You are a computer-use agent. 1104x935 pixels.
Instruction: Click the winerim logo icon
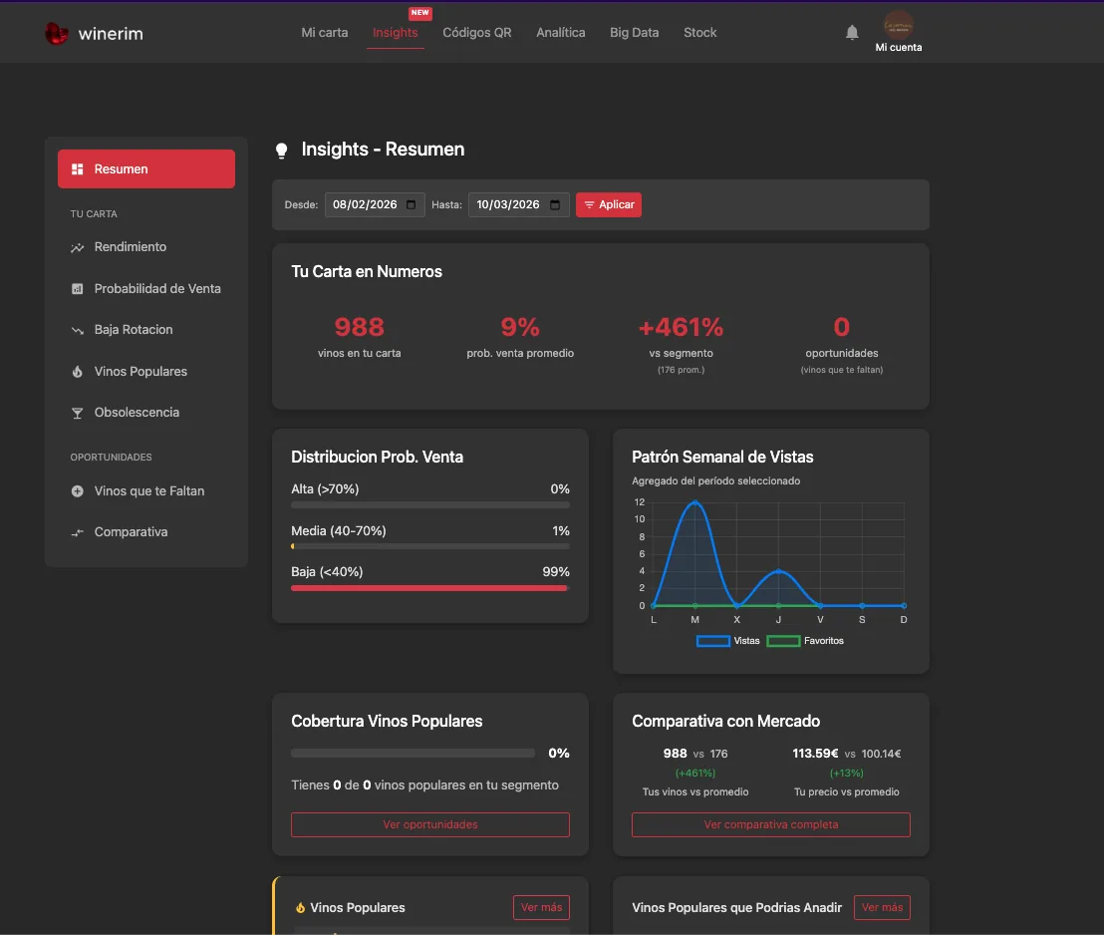coord(57,33)
